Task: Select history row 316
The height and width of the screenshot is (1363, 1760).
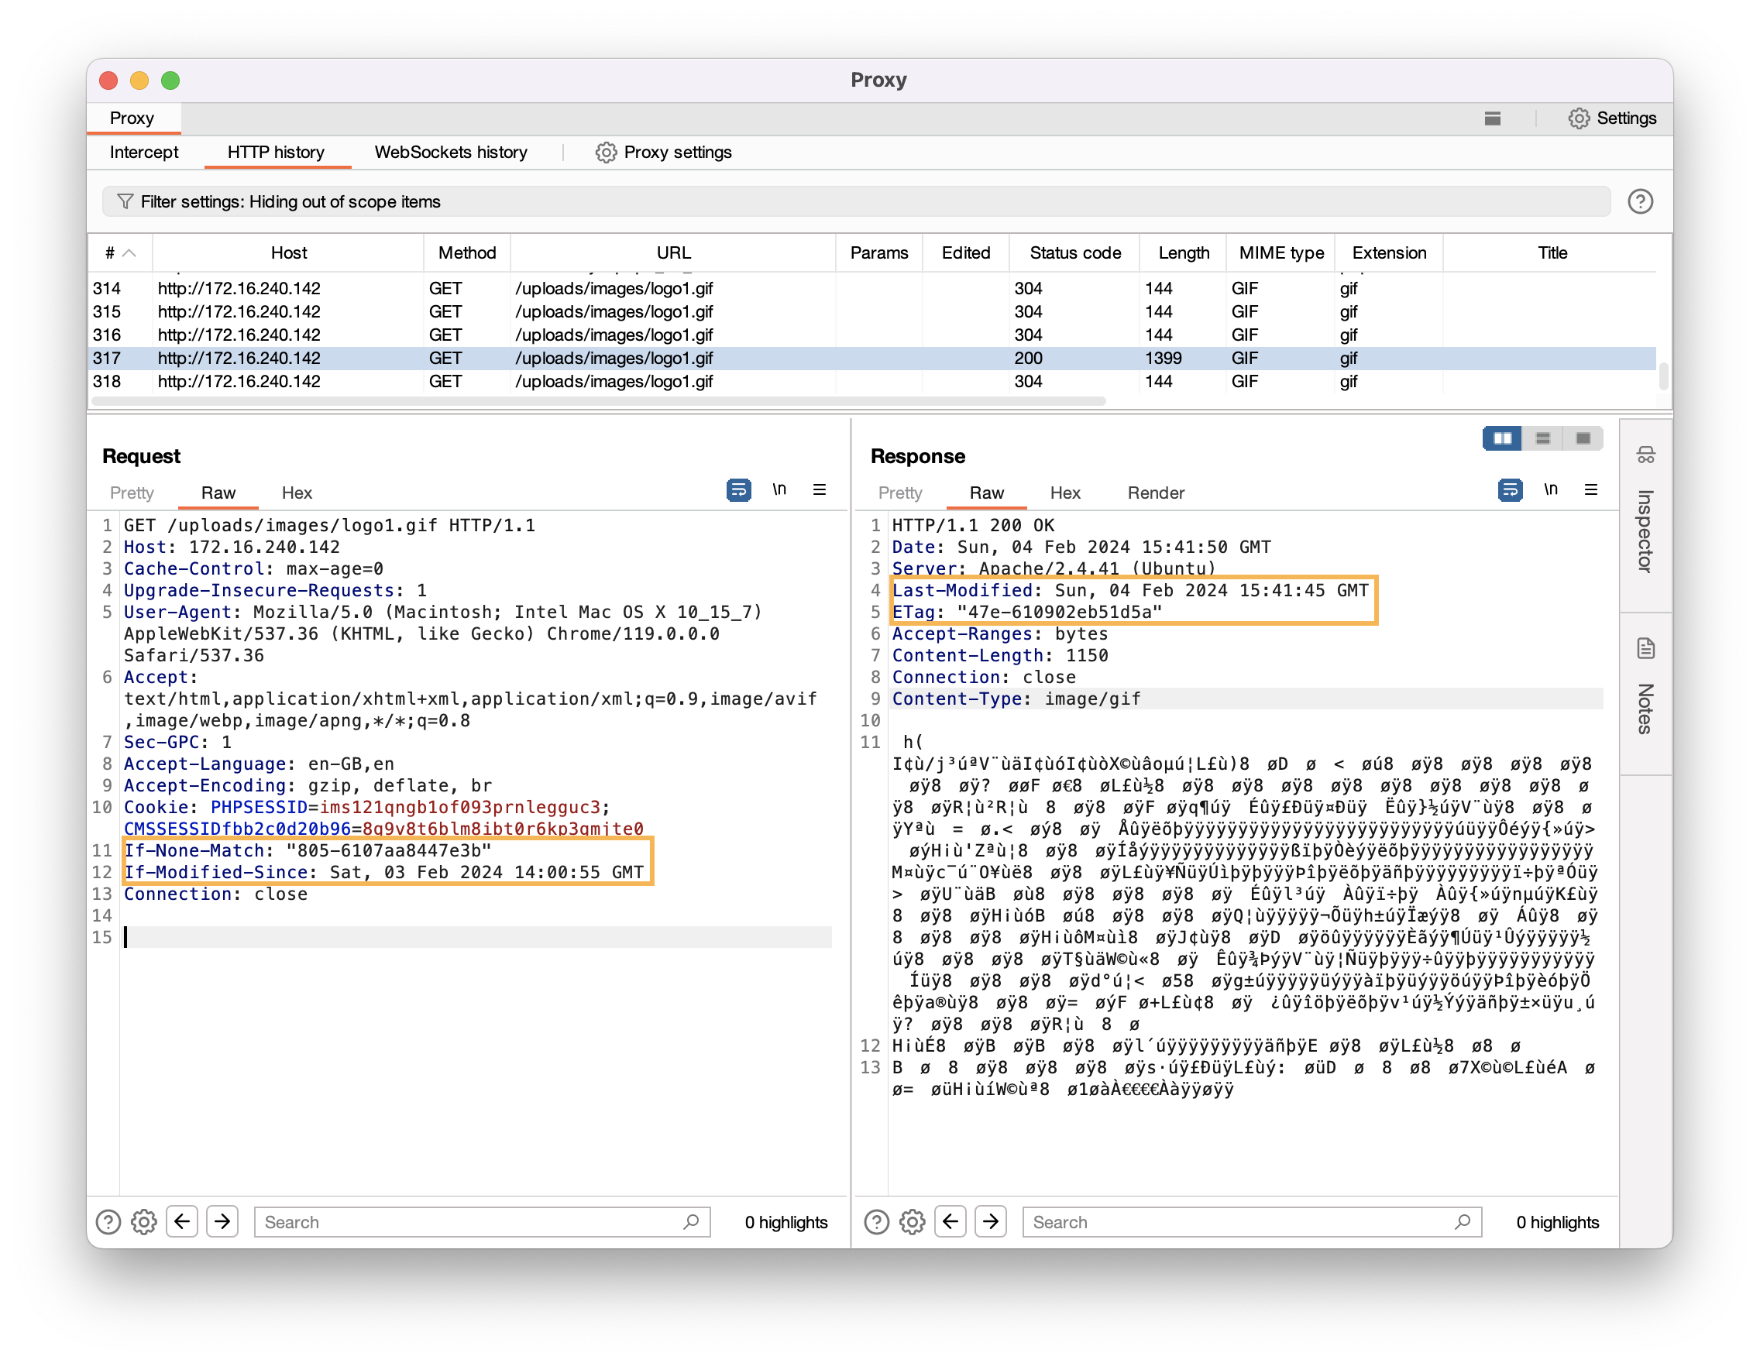Action: 872,335
